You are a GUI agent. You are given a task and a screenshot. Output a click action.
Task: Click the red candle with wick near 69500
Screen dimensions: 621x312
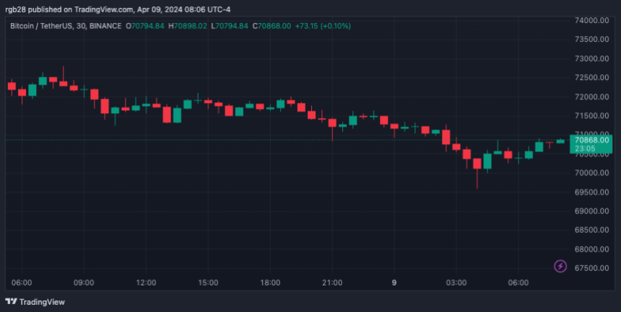(477, 164)
